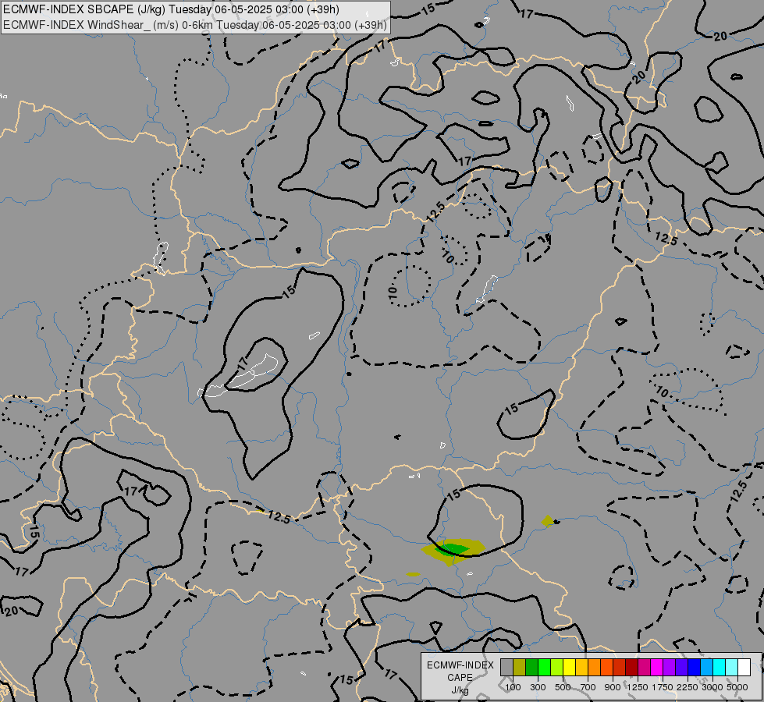This screenshot has width=764, height=702.
Task: Click the legend value '100'
Action: [x=513, y=687]
